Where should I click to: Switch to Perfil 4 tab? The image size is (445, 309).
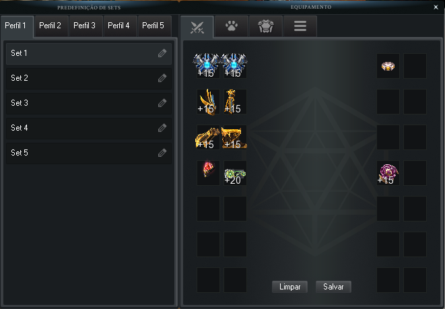pyautogui.click(x=118, y=26)
